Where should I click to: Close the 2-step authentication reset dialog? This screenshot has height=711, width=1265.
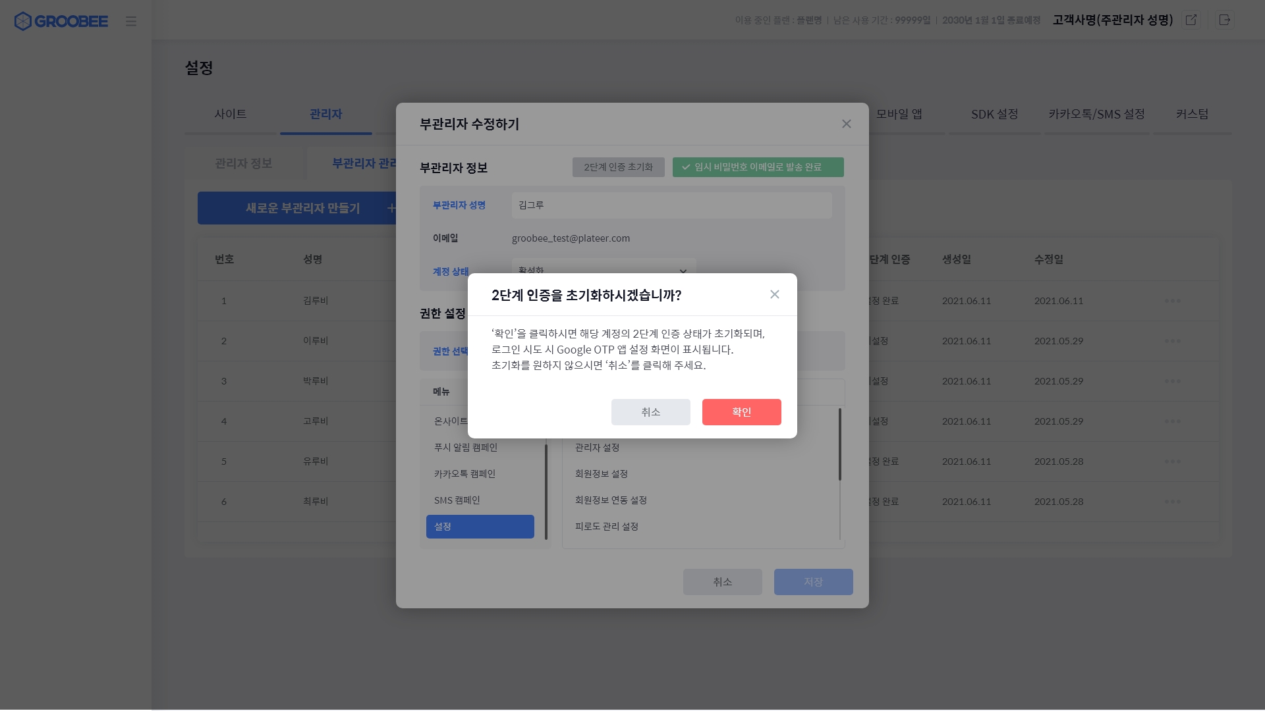[774, 294]
